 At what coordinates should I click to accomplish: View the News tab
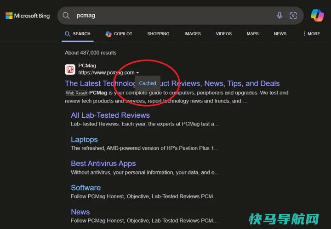[x=280, y=34]
